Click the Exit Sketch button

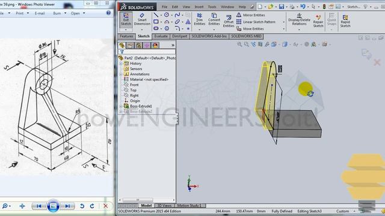point(126,20)
